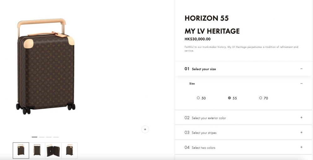The image size is (313, 160).
Task: Open first front-view suitcase thumbnail
Action: tap(21, 151)
